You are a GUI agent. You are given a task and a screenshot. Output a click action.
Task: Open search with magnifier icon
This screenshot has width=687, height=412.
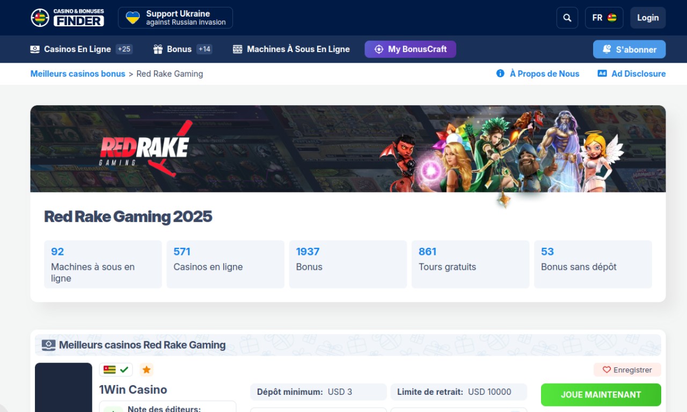coord(567,18)
